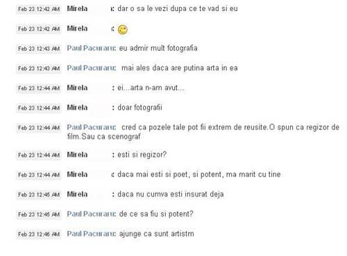Click the message 'esti si regizor?'
Screen dimensions: 347x256
point(142,155)
